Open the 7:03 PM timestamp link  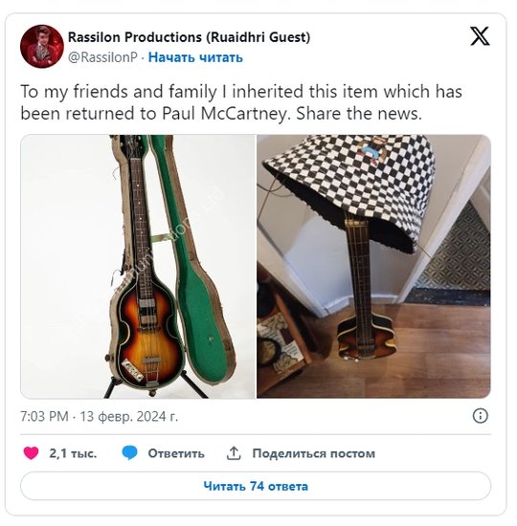44,417
